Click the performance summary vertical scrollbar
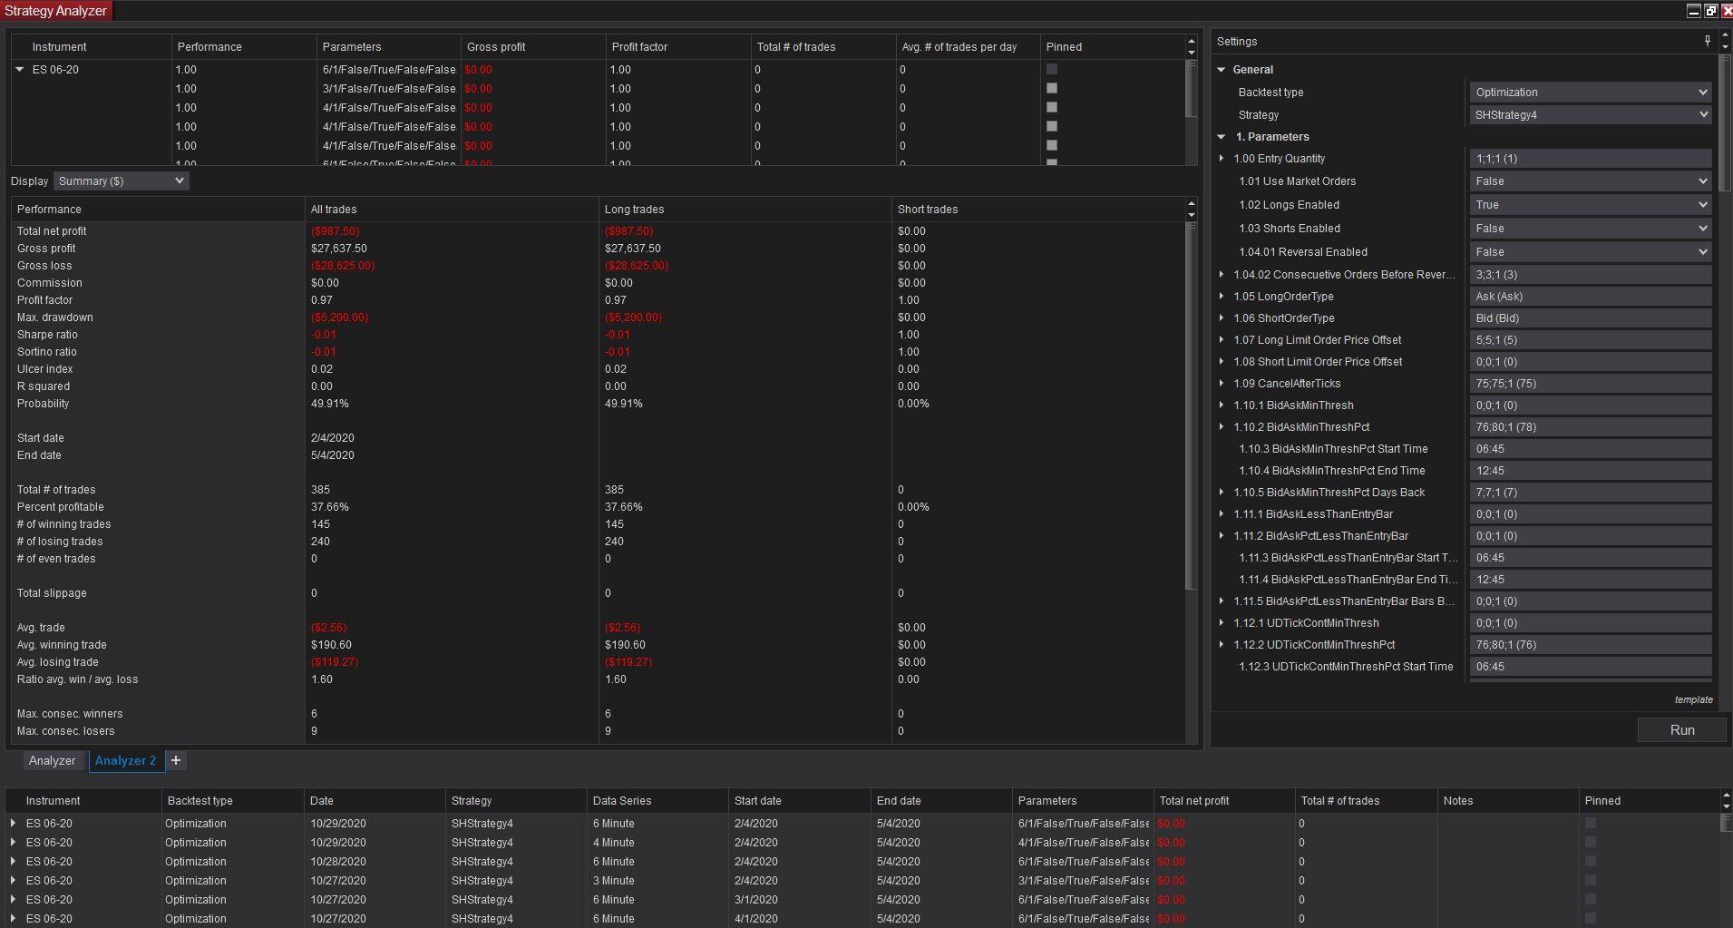 [x=1191, y=408]
